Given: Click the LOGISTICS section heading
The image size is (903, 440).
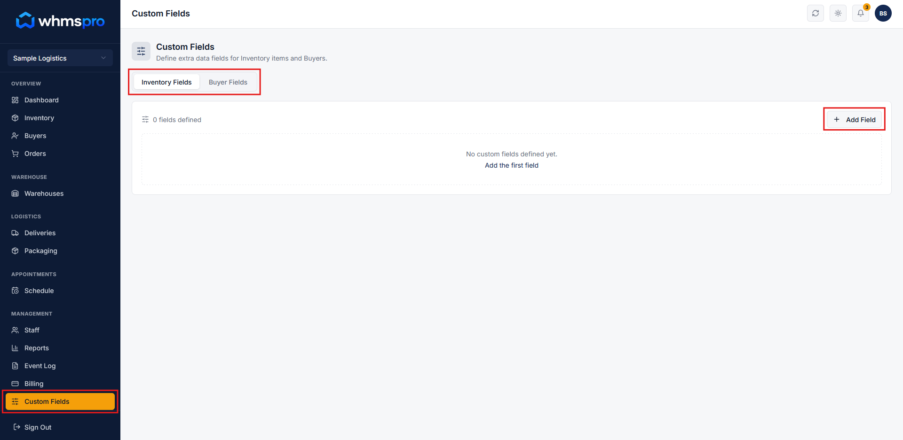Looking at the screenshot, I should click(26, 216).
